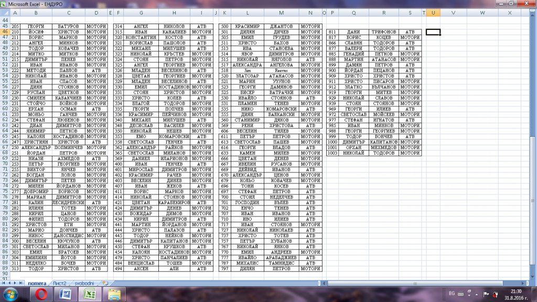Select the cell with АКСЕН

[141, 269]
